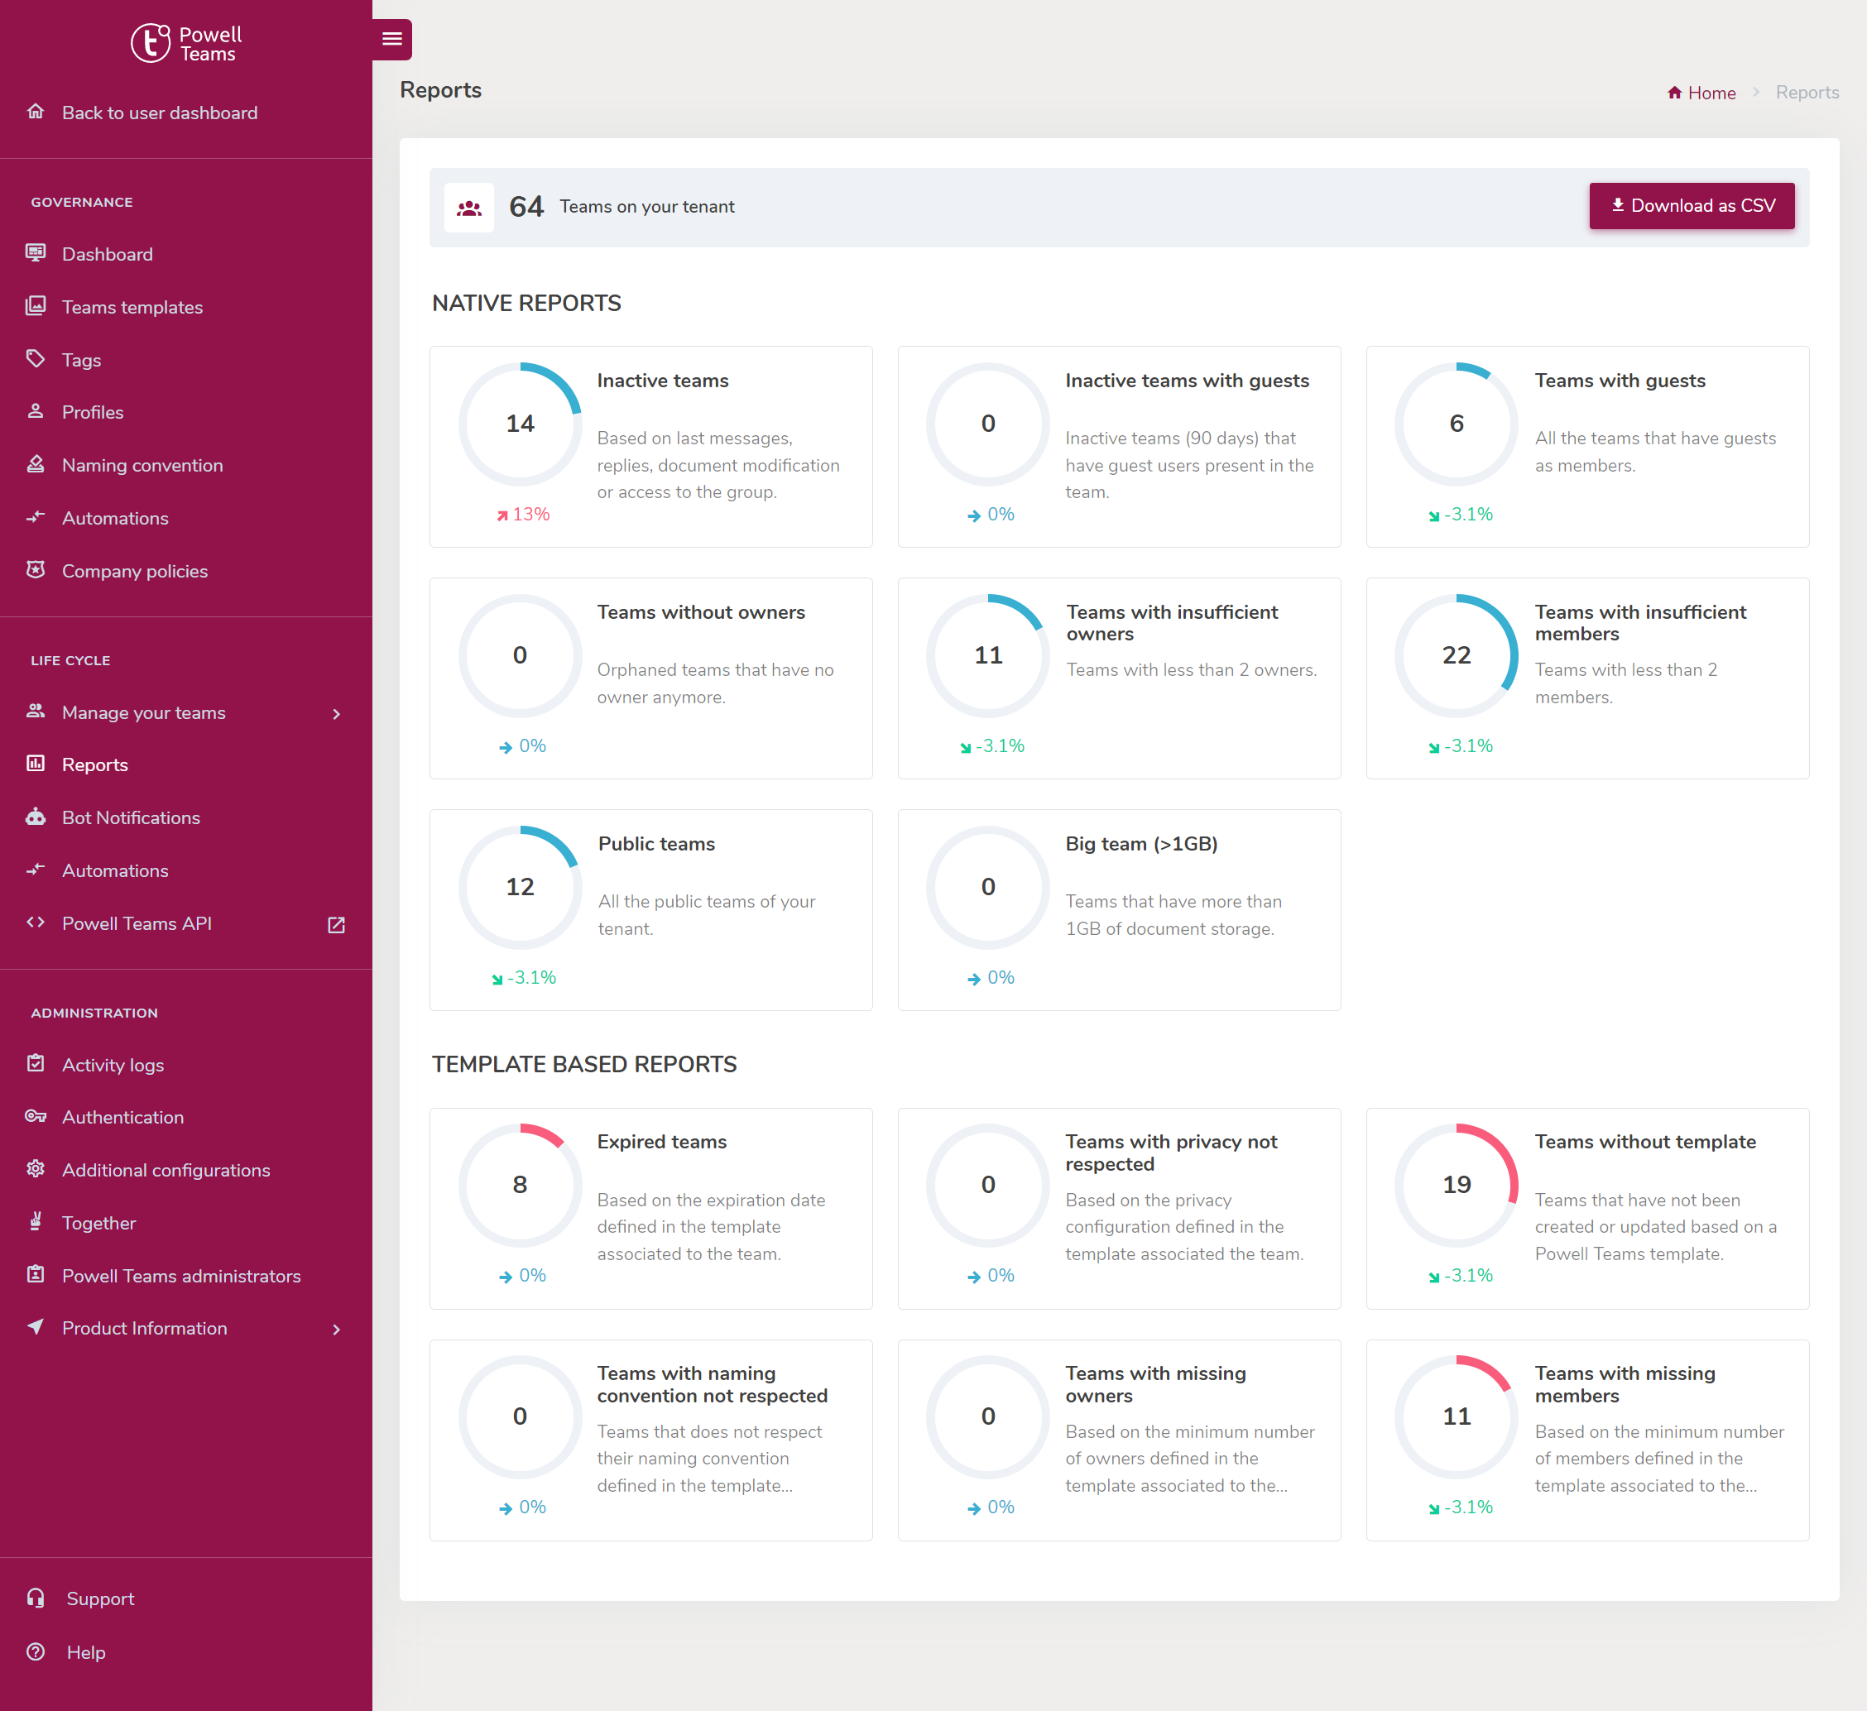The width and height of the screenshot is (1867, 1711).
Task: Open the Support link
Action: click(x=100, y=1599)
